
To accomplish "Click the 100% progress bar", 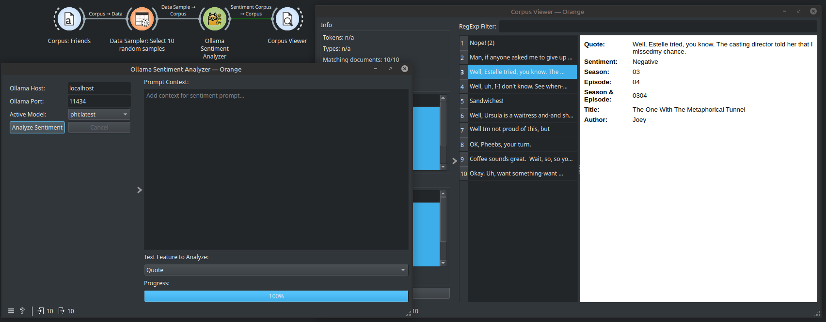I will pyautogui.click(x=276, y=296).
